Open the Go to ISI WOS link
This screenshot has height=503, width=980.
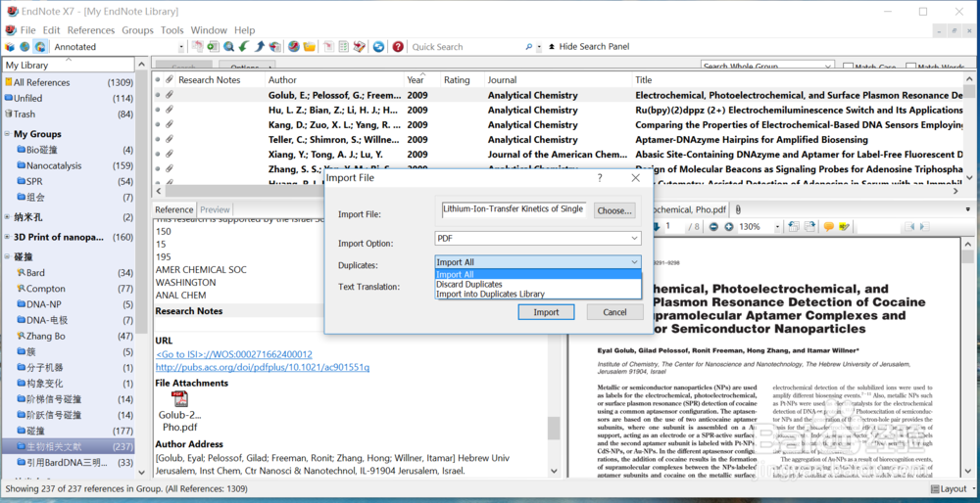234,354
